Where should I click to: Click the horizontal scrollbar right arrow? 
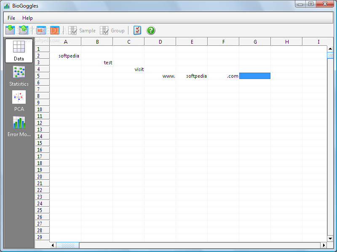coord(324,245)
